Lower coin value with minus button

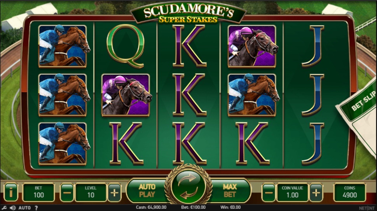click(268, 192)
